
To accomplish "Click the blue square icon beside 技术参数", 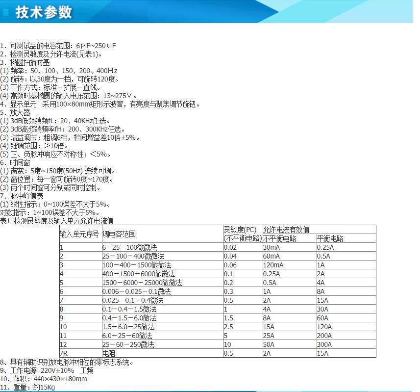I will pyautogui.click(x=6, y=12).
